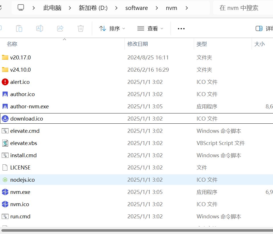
Task: Click the v24.10.0 folder icon
Action: tap(5, 70)
